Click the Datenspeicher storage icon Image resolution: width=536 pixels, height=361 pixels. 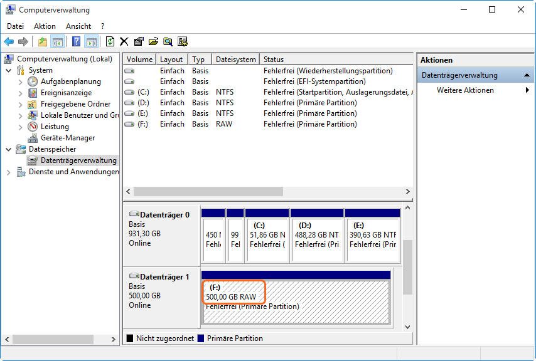[21, 149]
